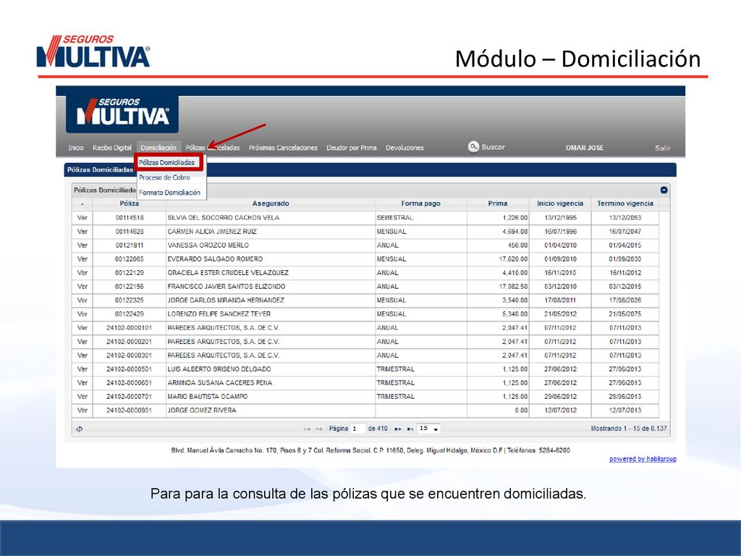The width and height of the screenshot is (741, 556).
Task: Select Pólizas Domiciliadas submenu entry
Action: coord(167,162)
